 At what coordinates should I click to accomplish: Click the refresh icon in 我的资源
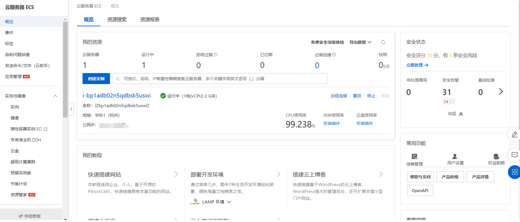(x=383, y=42)
